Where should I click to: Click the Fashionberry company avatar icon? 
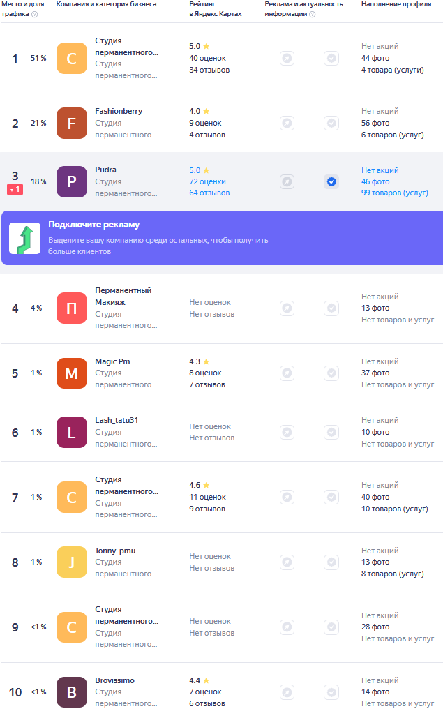(x=72, y=123)
